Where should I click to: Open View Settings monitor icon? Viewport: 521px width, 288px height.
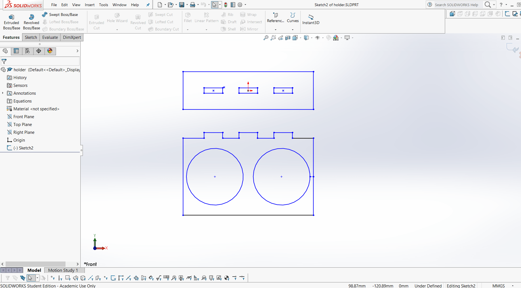(347, 38)
